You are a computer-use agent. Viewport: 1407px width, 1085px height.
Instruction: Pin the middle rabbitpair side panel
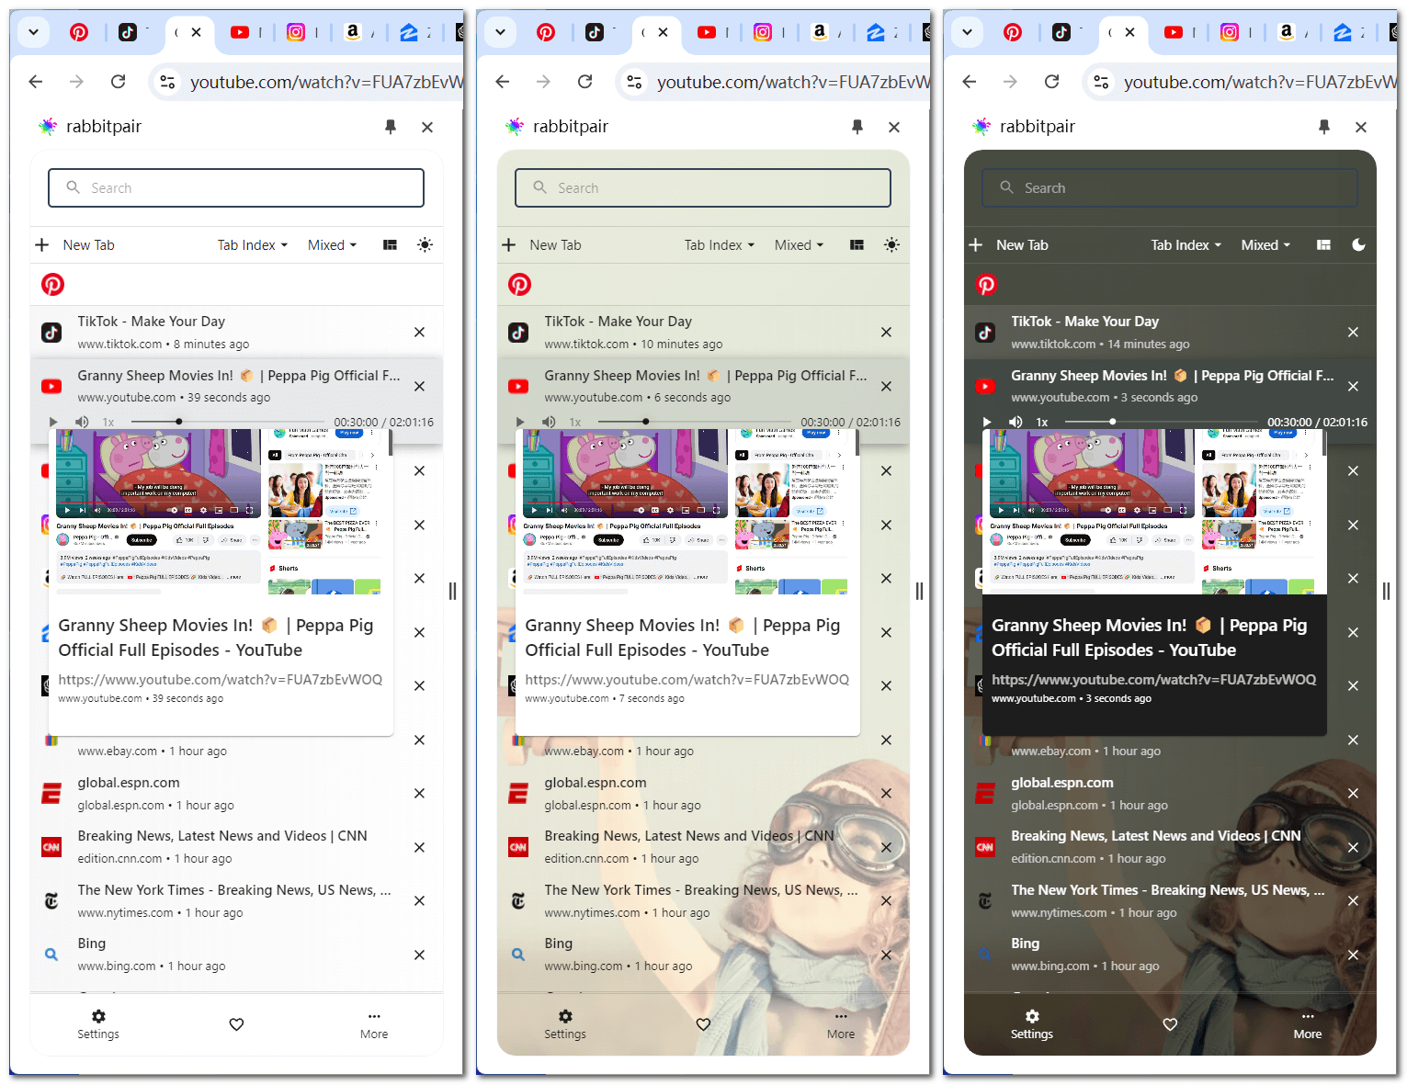(x=857, y=127)
